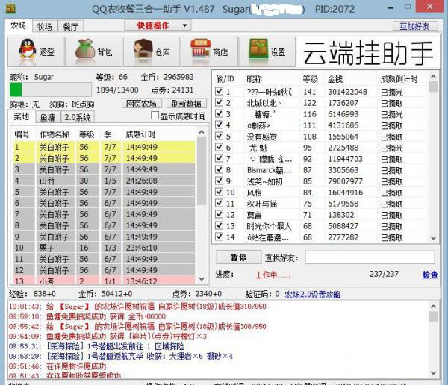Click the 检查 link
The height and width of the screenshot is (385, 448).
430,275
